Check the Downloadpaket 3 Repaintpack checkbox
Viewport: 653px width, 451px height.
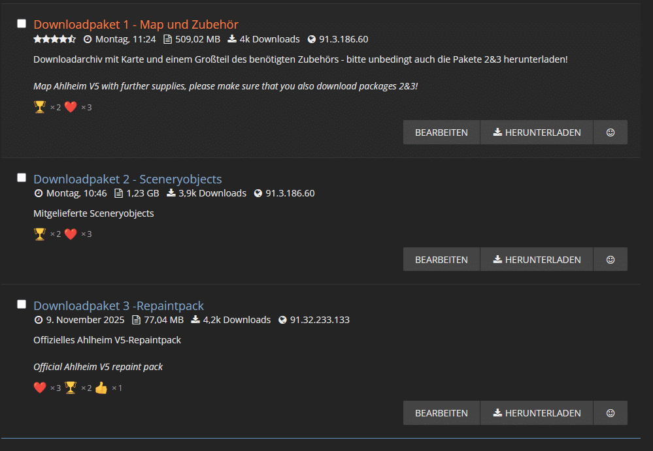click(x=22, y=304)
